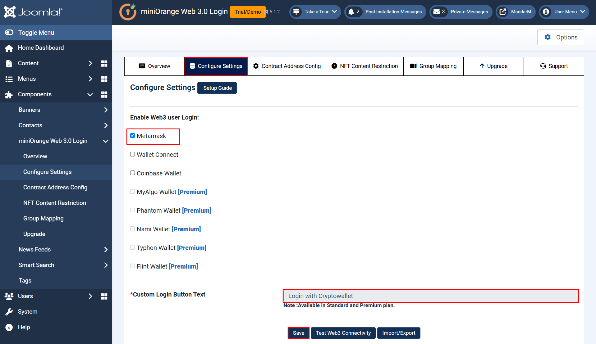Click the Home Dashboard house icon
The height and width of the screenshot is (344, 596).
(x=9, y=48)
